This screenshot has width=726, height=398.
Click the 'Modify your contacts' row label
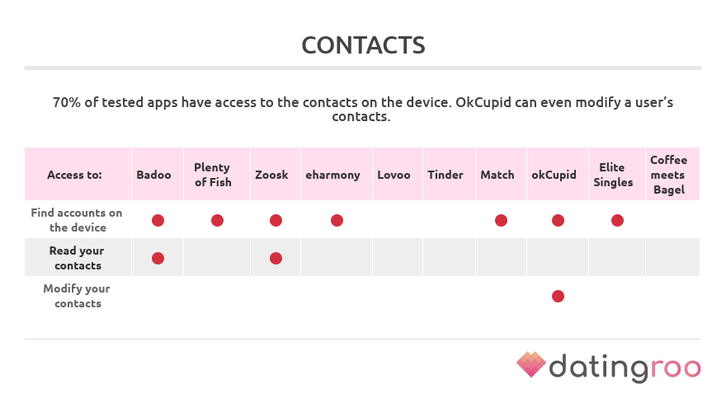click(x=77, y=296)
